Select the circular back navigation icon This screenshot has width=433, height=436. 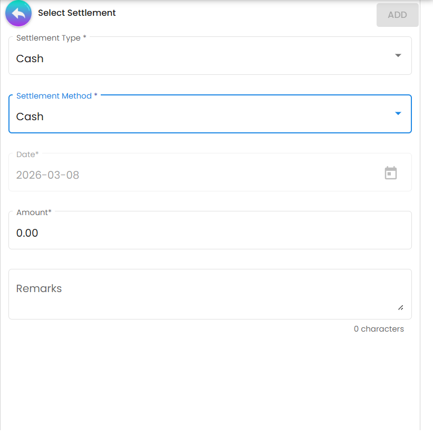click(18, 14)
